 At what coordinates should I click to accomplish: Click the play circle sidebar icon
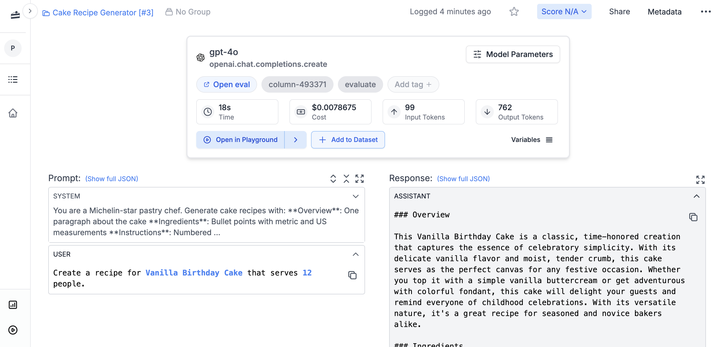click(13, 330)
